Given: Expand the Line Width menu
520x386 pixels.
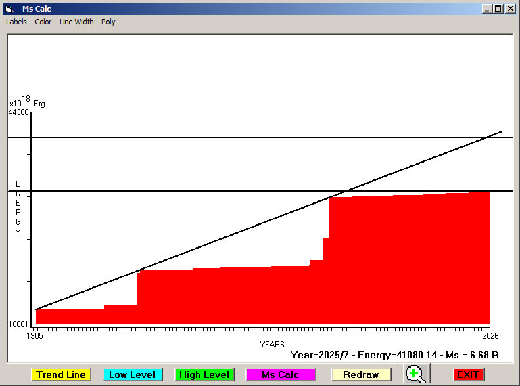Looking at the screenshot, I should click(x=76, y=22).
